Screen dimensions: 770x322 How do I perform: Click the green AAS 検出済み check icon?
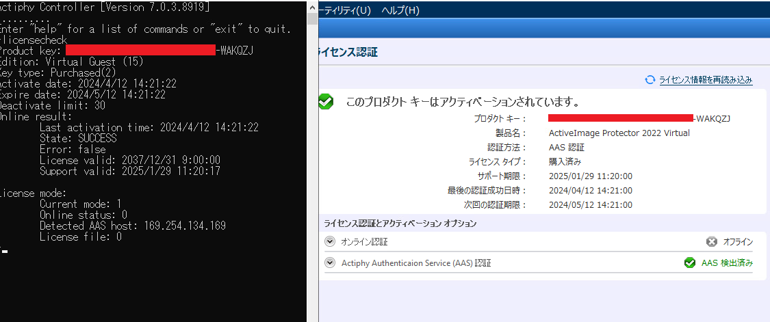click(x=689, y=263)
